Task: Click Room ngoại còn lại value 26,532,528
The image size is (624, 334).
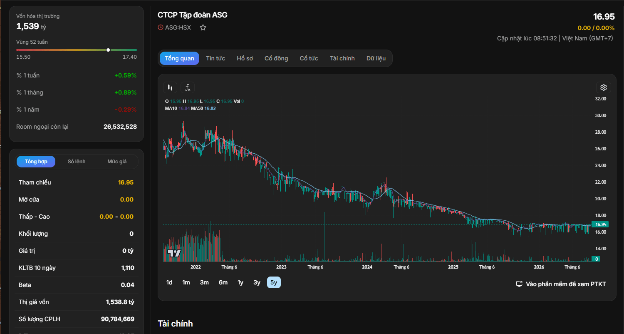Action: (x=120, y=127)
